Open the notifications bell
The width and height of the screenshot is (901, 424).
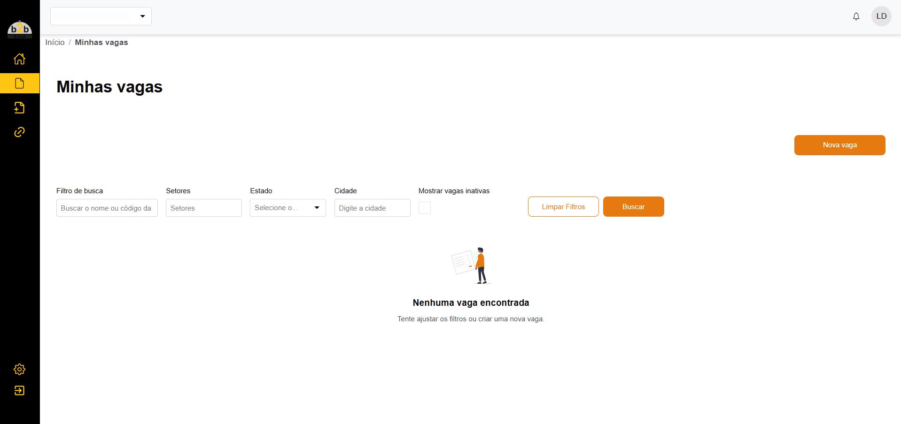tap(856, 16)
